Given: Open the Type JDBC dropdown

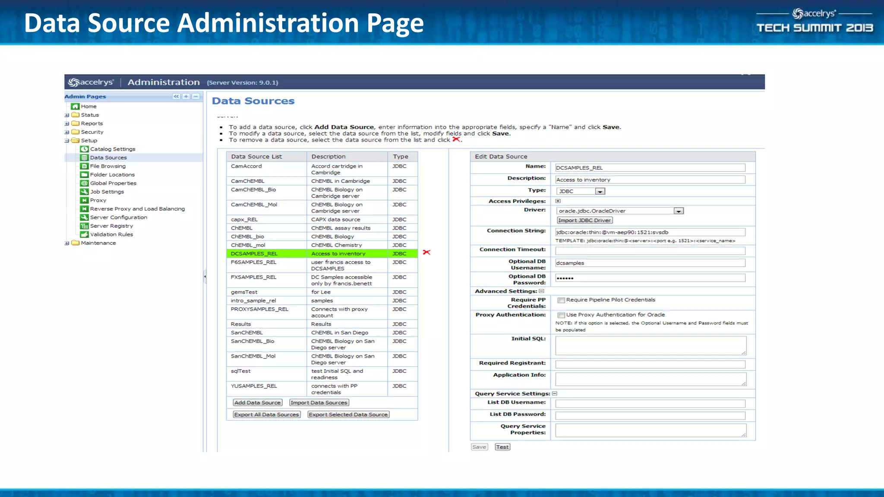Looking at the screenshot, I should (600, 192).
